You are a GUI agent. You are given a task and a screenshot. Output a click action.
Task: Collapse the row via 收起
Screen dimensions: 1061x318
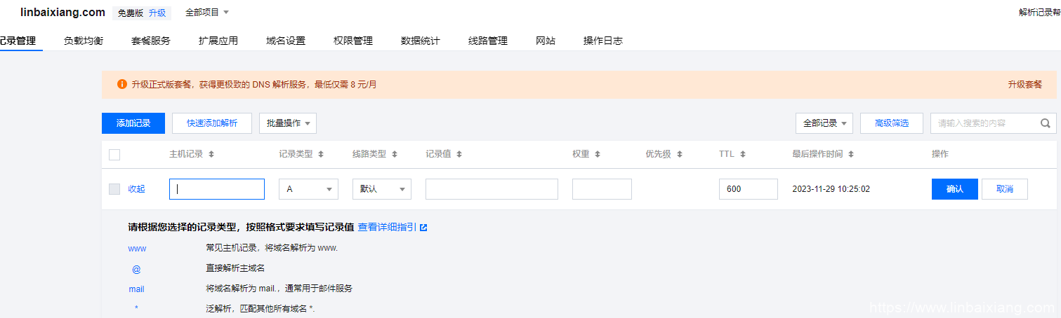136,189
